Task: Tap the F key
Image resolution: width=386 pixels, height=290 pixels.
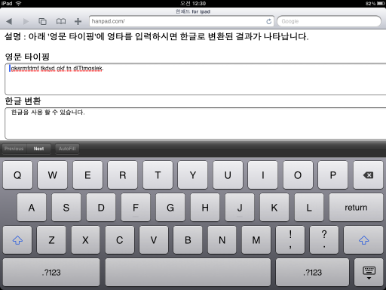Action: 136,208
